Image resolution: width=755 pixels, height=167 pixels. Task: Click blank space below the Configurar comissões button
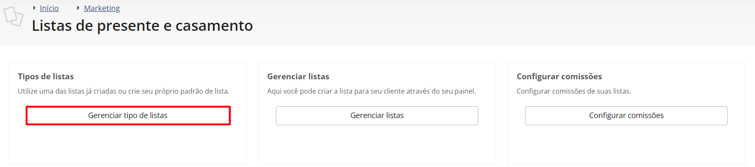(x=626, y=144)
